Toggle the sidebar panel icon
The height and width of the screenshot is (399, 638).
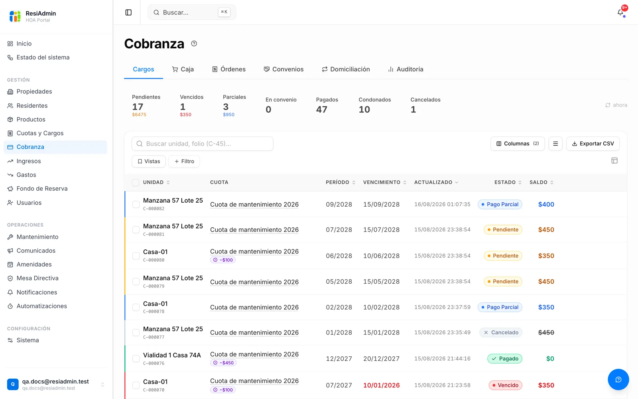coord(128,12)
